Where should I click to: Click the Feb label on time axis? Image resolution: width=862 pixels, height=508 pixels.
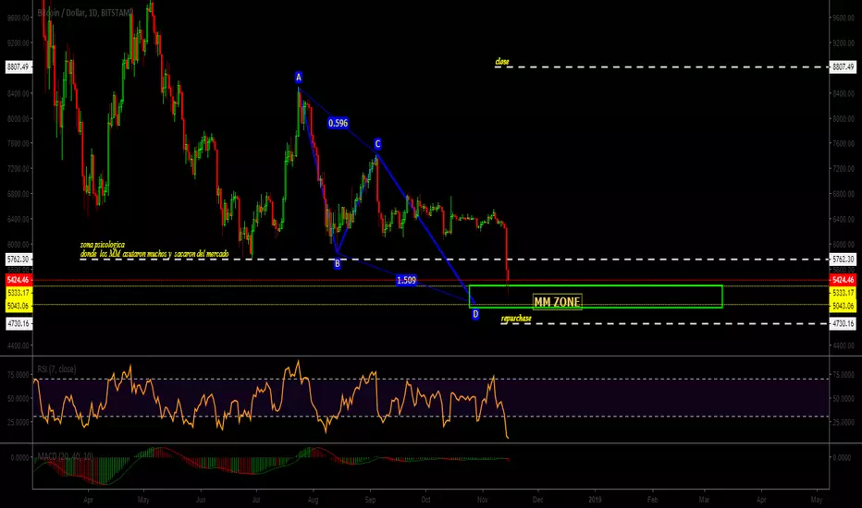[x=653, y=500]
